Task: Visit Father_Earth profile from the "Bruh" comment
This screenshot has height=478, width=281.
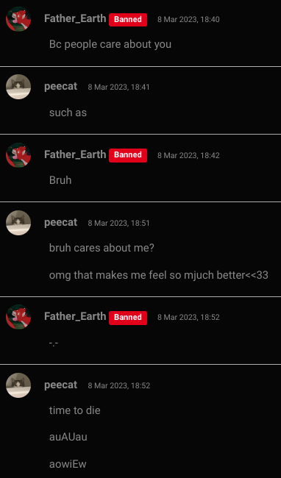Action: click(x=75, y=154)
